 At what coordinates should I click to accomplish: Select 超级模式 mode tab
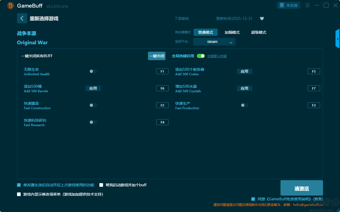(x=258, y=32)
